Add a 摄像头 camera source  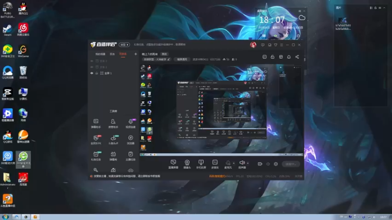187,164
